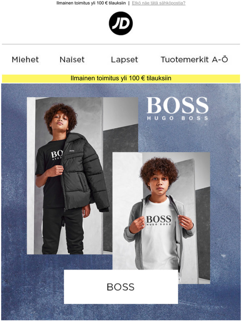Click the top free delivery text line
This screenshot has width=242, height=323.
pos(91,3)
